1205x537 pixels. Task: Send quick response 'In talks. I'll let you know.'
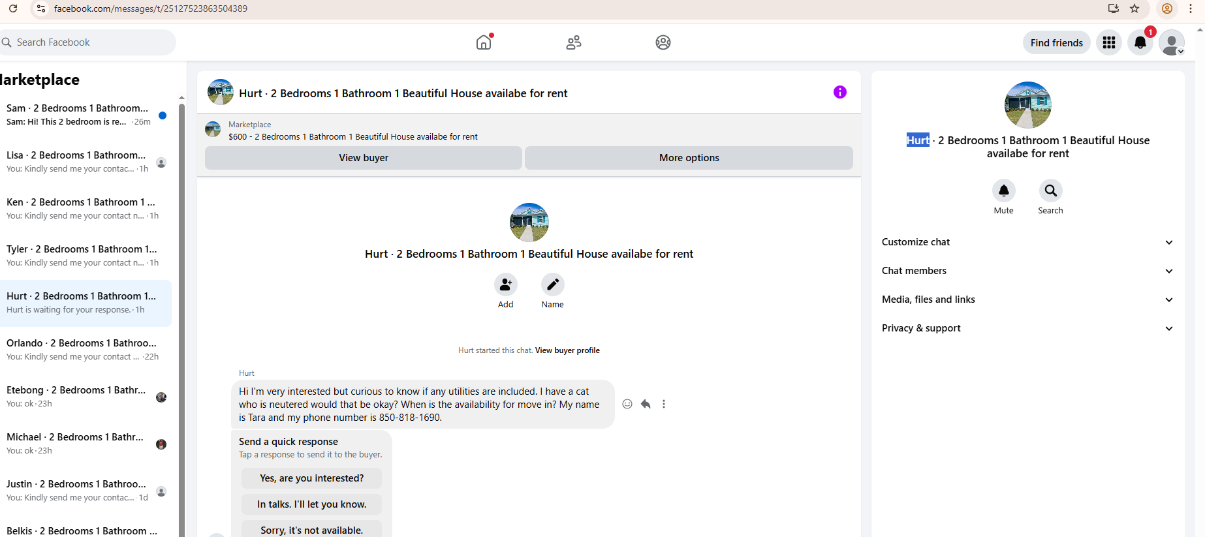coord(312,504)
